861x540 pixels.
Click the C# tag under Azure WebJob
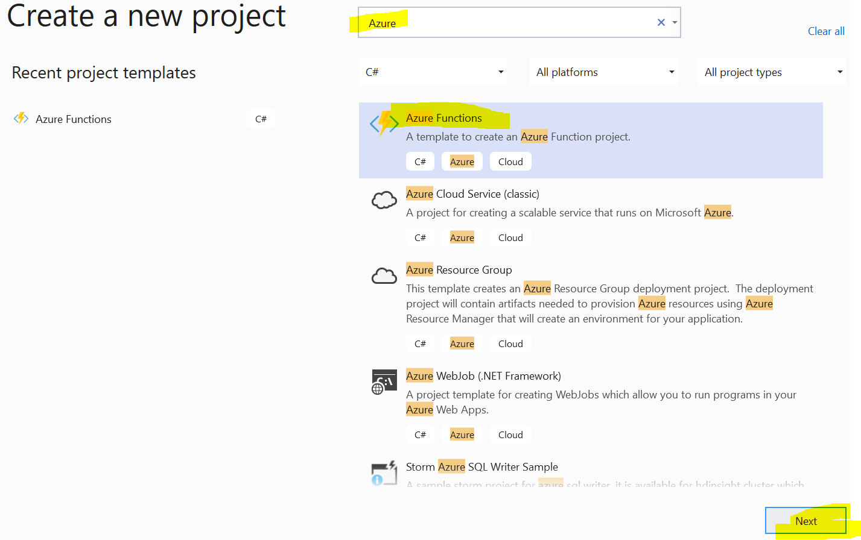pos(420,435)
